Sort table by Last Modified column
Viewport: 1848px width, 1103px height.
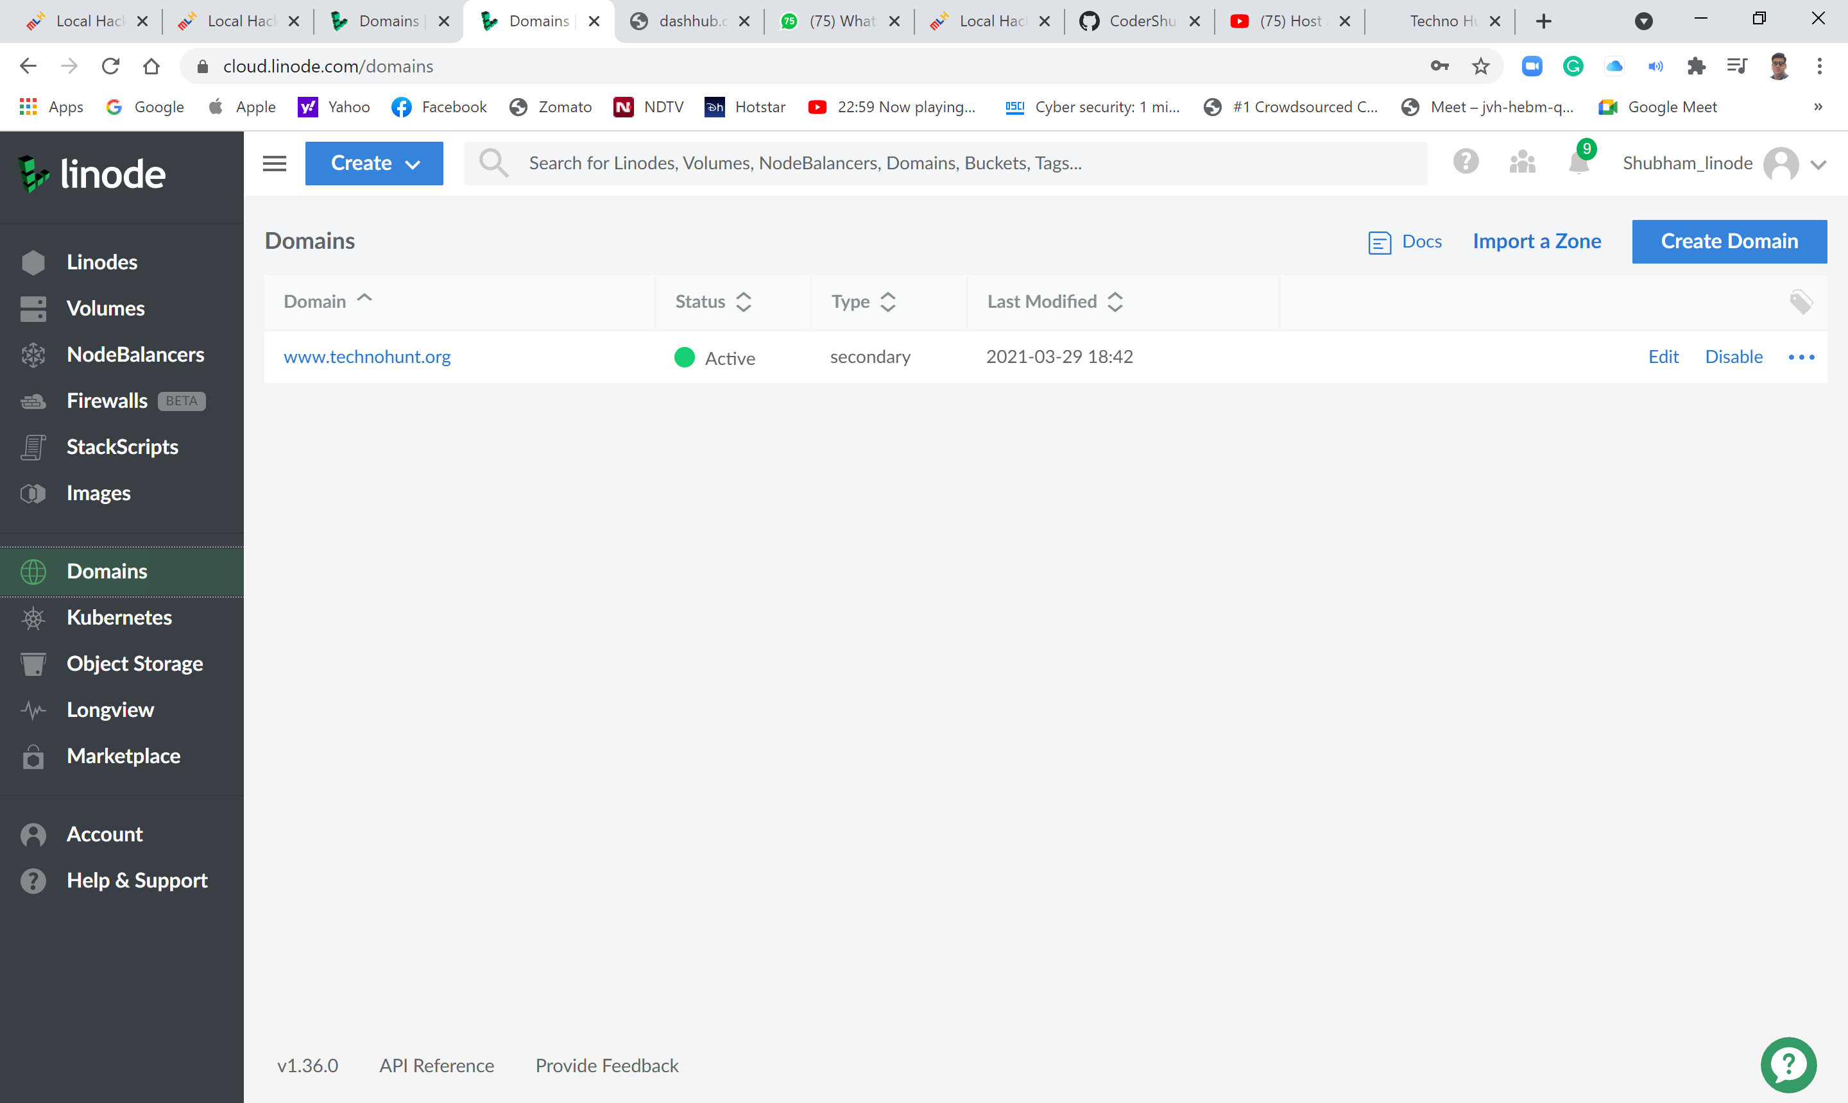coord(1054,302)
